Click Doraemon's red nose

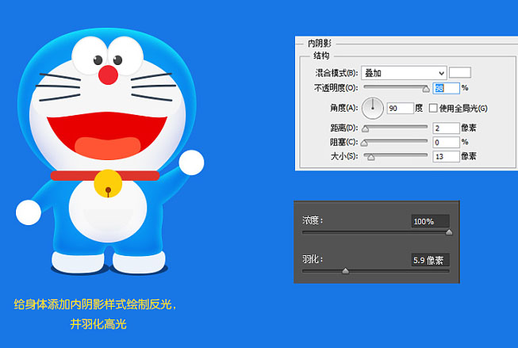(108, 75)
